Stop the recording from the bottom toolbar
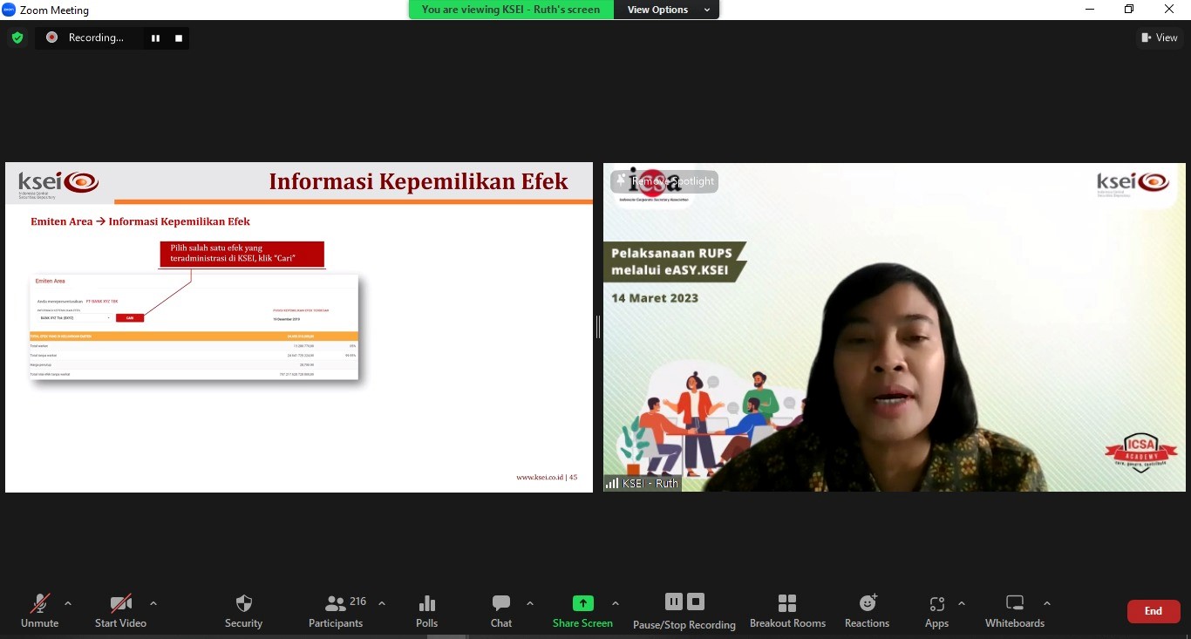 point(696,602)
